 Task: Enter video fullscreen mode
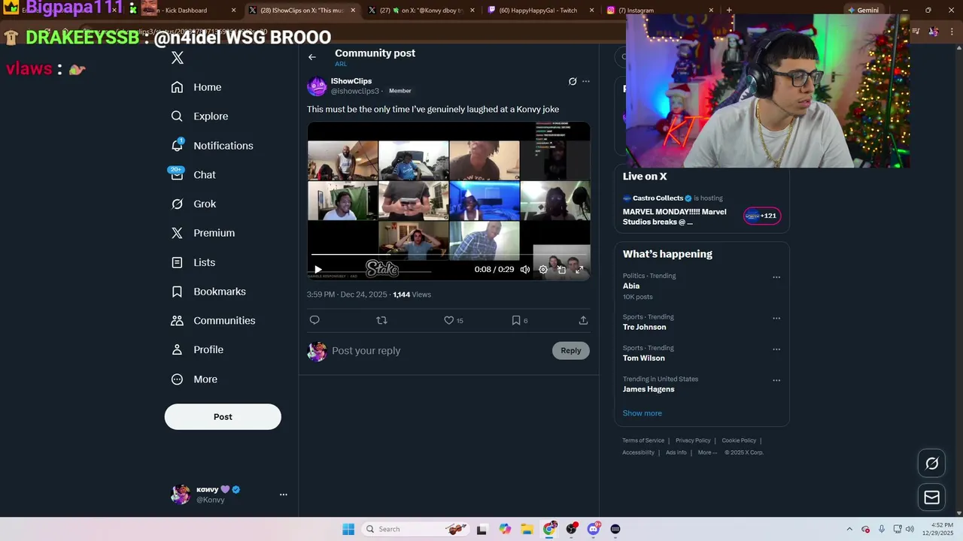(x=579, y=269)
